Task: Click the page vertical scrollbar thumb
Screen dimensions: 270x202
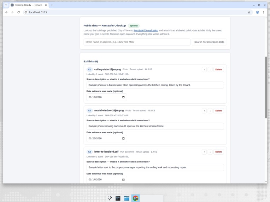Action: click(266, 87)
